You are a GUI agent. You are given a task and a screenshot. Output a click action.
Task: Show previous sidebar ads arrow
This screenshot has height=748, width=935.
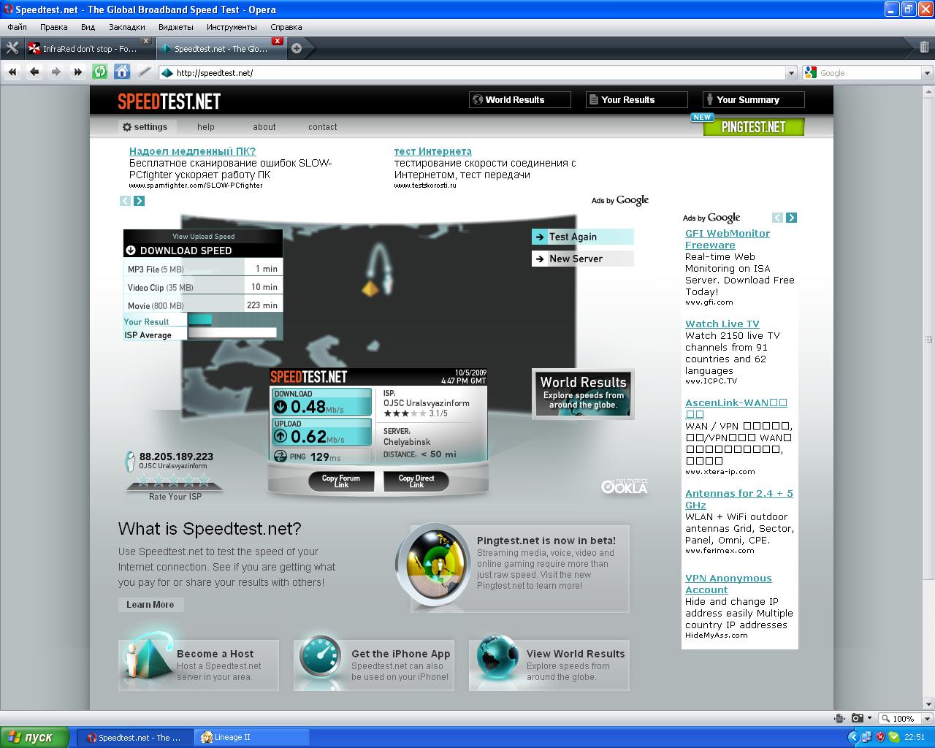(777, 218)
